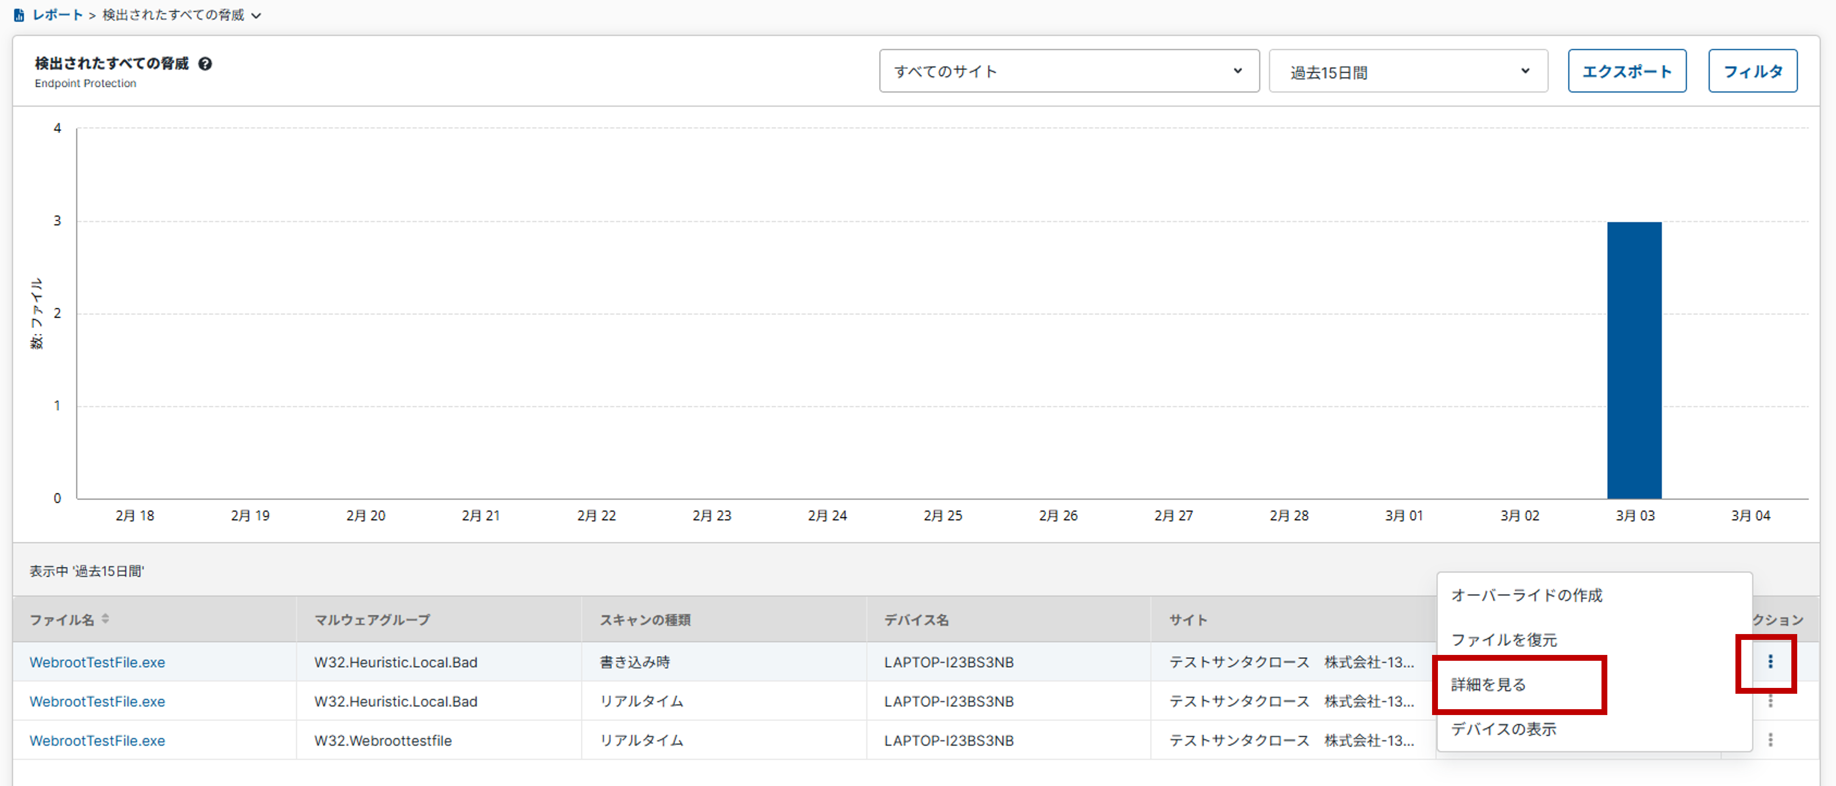Select オーバーライドの作成 menu item
The height and width of the screenshot is (786, 1836).
point(1526,595)
